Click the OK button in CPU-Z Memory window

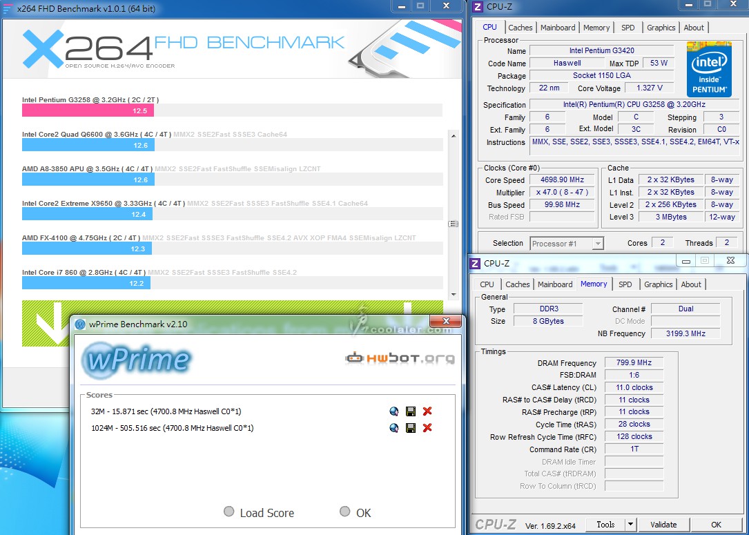[x=716, y=525]
